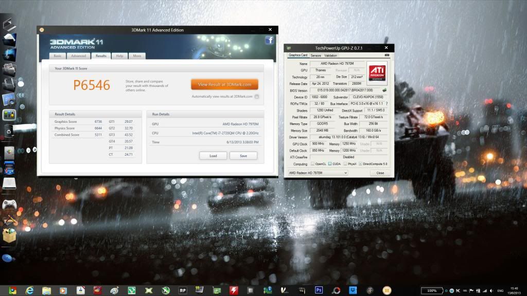Click the Subvendor CLEVO/KAPOK field
527x296 pixels.
coord(367,97)
